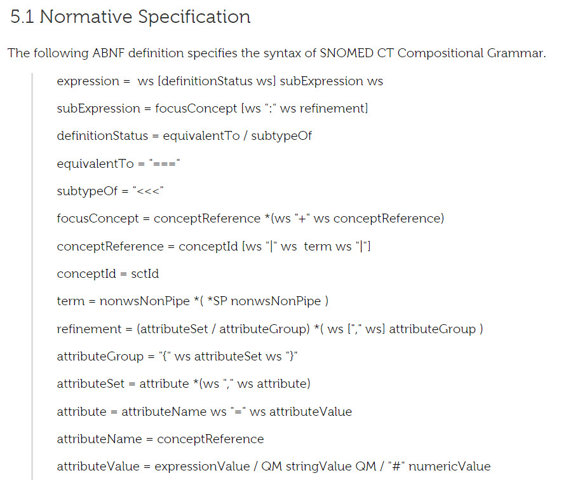
Task: Click the 'subtypeOf = "<<<"' line
Action: 110,191
